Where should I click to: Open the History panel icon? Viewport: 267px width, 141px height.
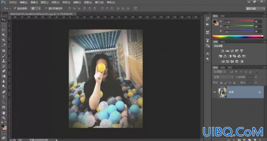coord(208,19)
